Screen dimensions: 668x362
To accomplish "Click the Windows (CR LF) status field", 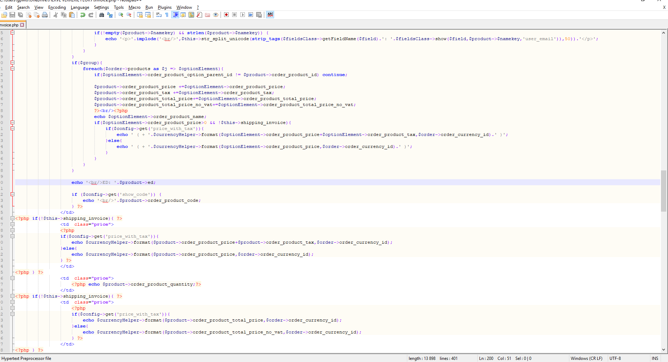I will (586, 358).
